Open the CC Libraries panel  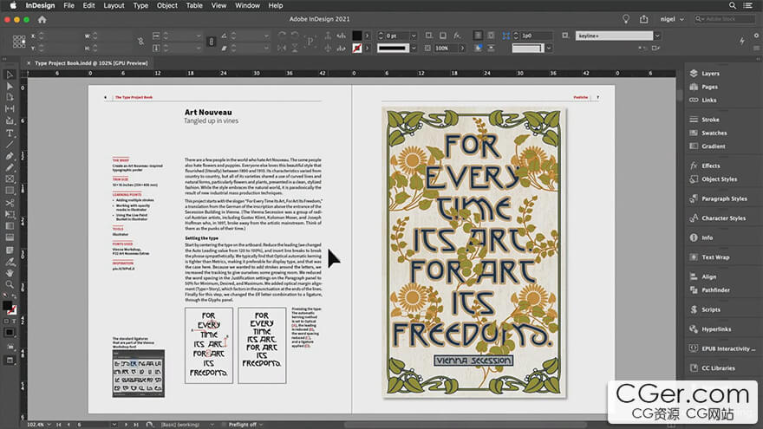pos(718,368)
